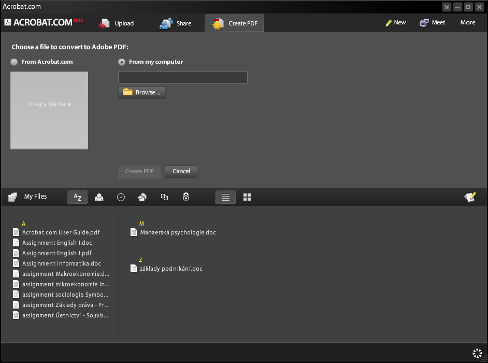
Task: Sort files by sharing lock icon
Action: [186, 197]
